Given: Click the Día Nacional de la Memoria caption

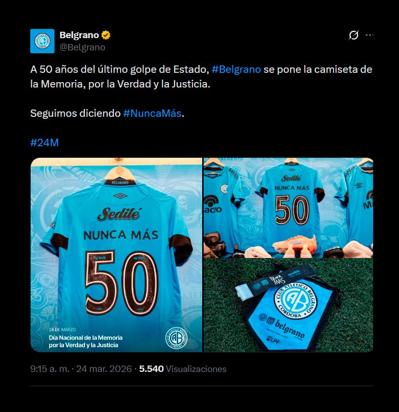Looking at the screenshot, I should pos(85,341).
